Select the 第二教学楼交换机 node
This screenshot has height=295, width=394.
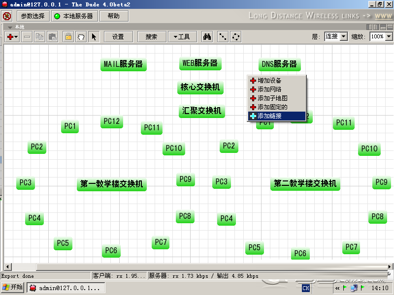coord(305,183)
